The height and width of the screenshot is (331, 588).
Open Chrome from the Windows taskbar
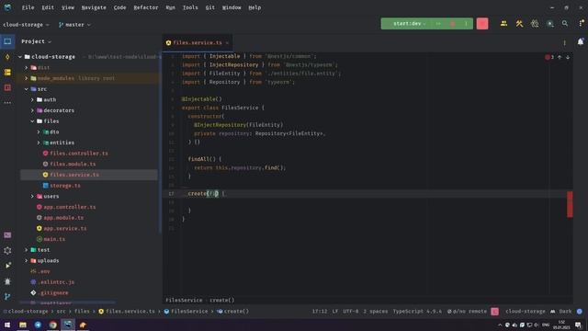tap(53, 325)
